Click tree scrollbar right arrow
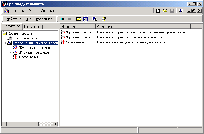 pos(56,124)
